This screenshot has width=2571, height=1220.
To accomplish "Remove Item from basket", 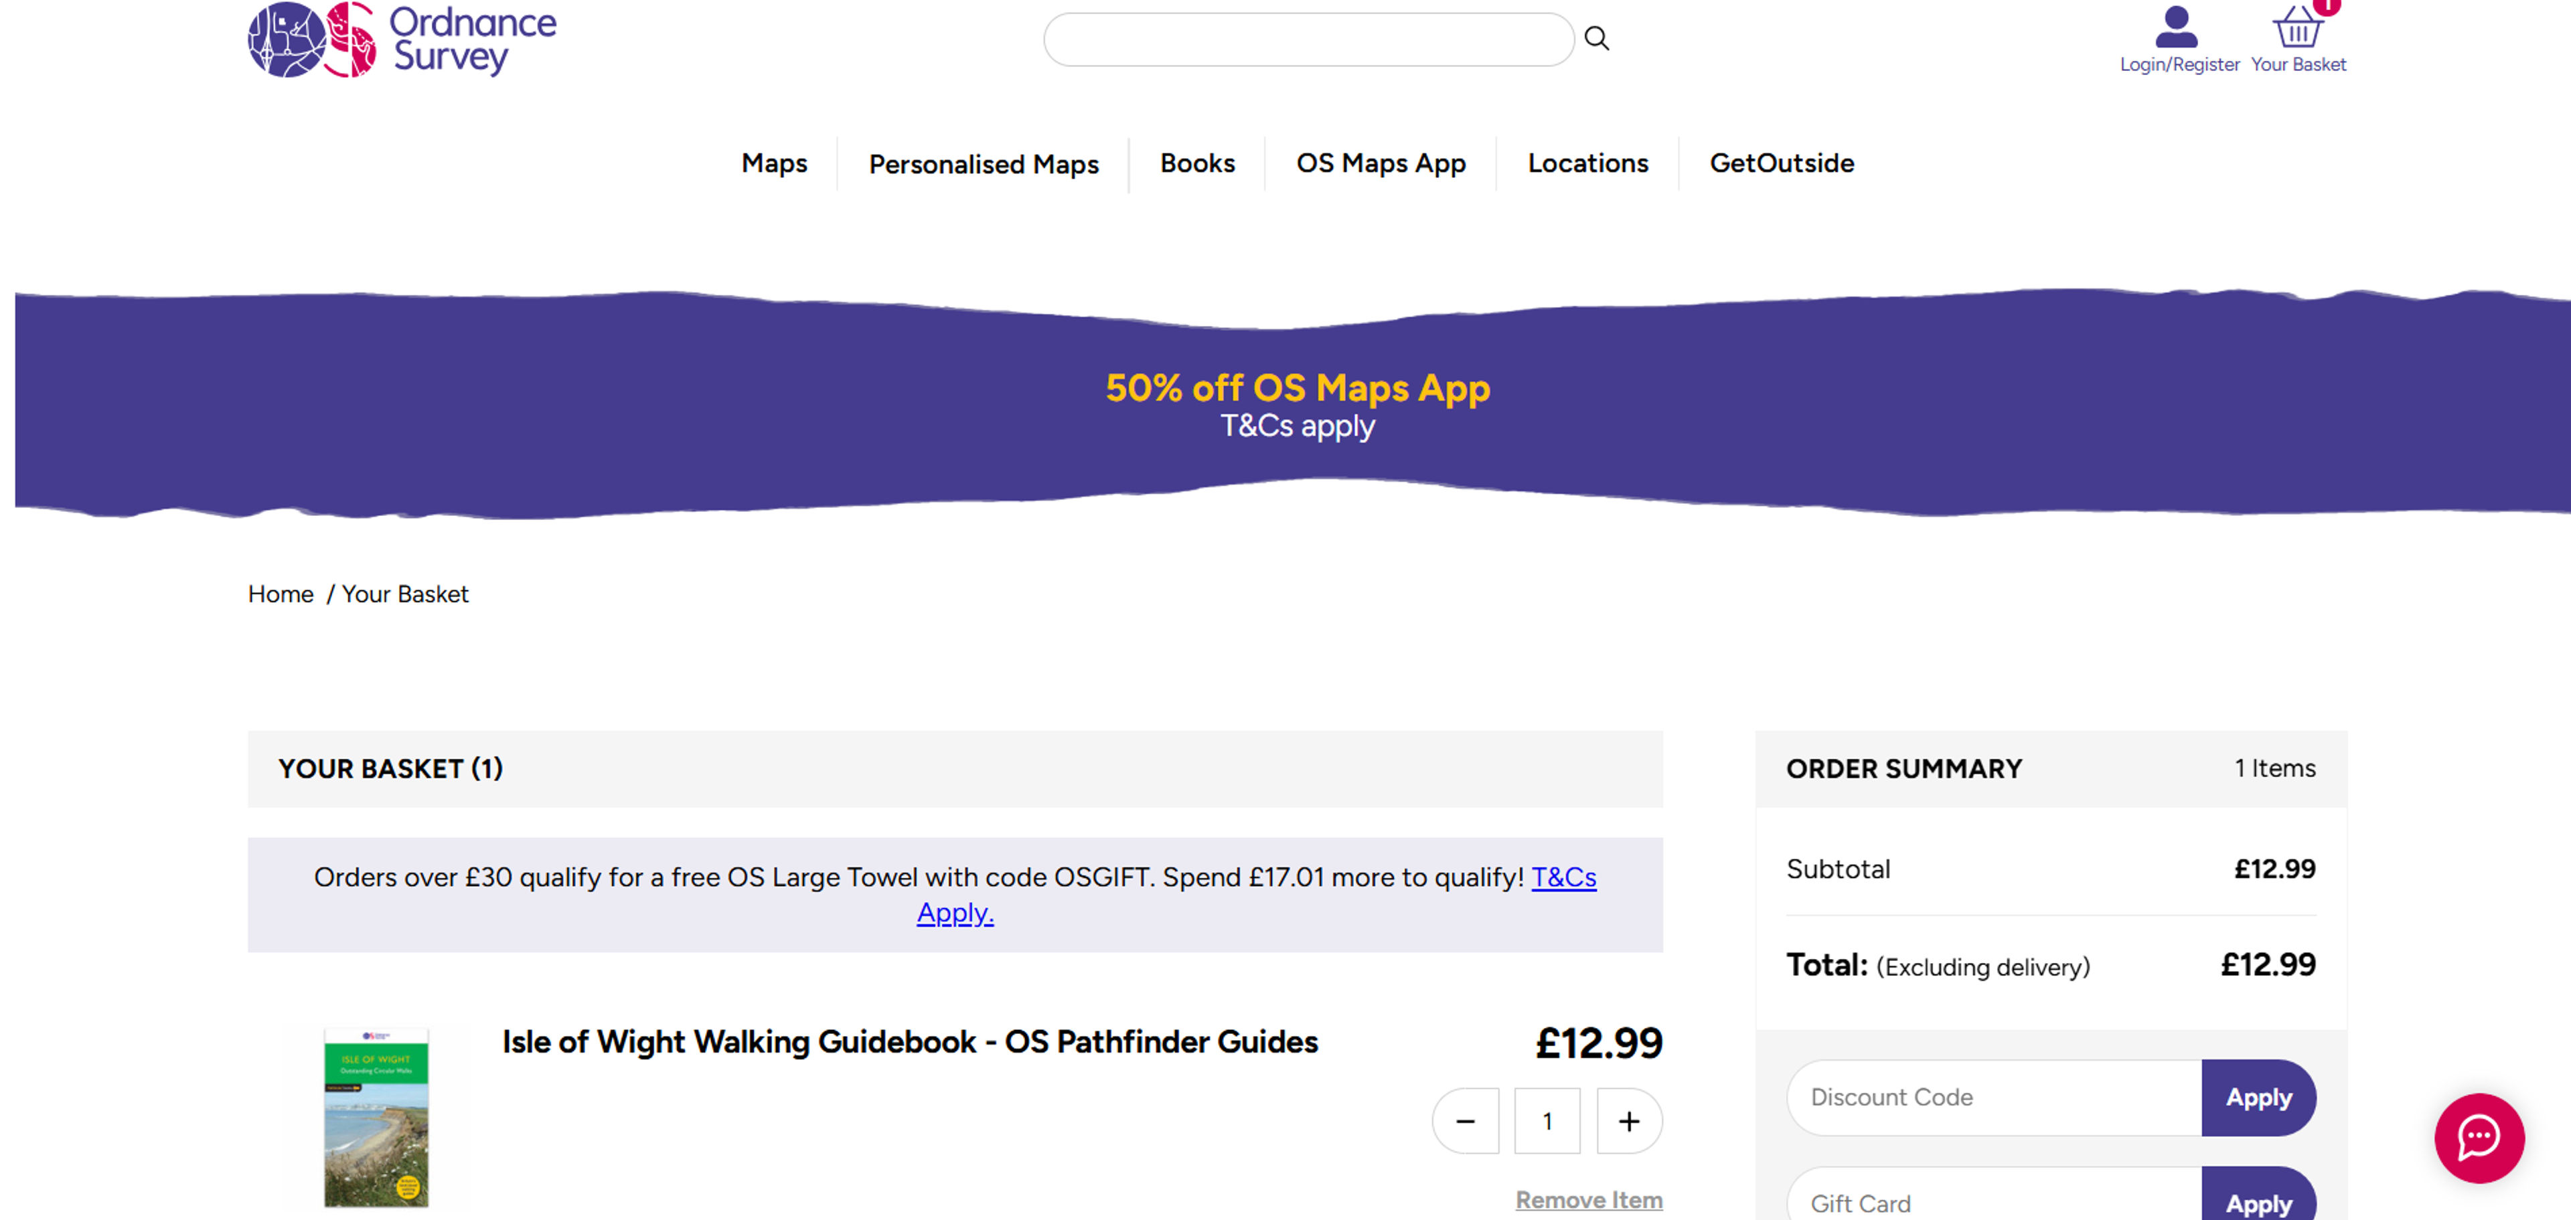I will coord(1589,1200).
